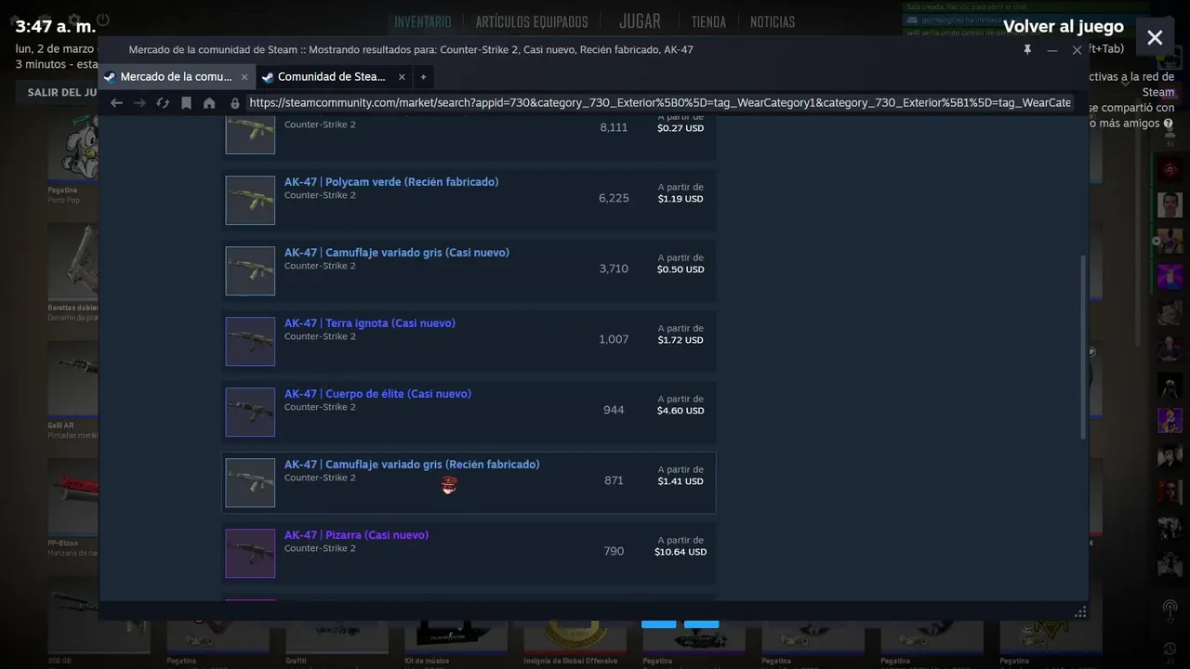Click the $0.27 USD price
Screen dimensions: 1190x669
681,128
